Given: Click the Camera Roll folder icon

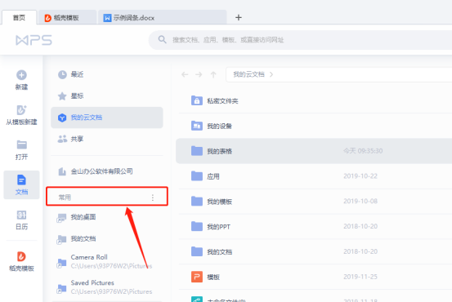Looking at the screenshot, I should [61, 263].
